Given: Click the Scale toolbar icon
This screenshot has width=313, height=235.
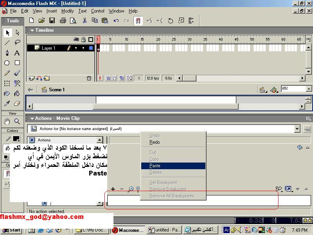Looking at the screenshot, I should 181,20.
